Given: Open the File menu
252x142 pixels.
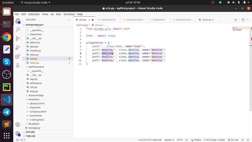Looking at the screenshot, I should pos(17,14).
